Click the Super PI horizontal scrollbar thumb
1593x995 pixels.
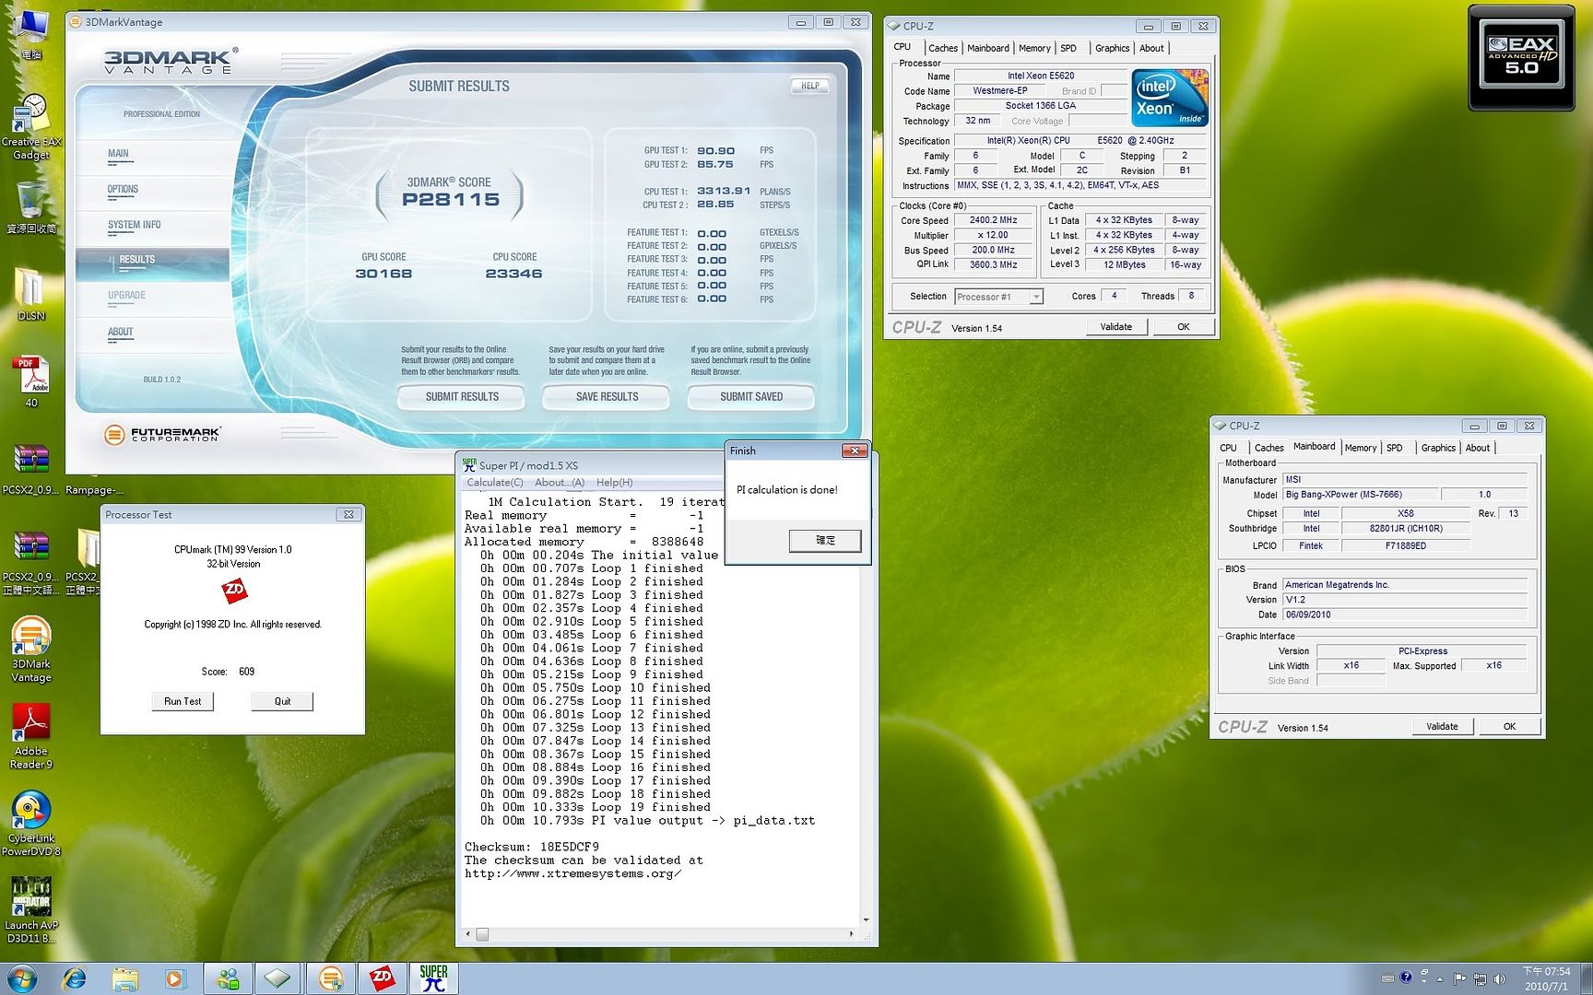point(482,934)
